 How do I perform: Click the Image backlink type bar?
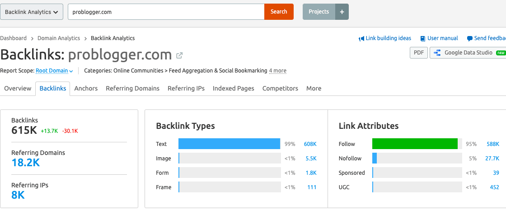(230, 158)
